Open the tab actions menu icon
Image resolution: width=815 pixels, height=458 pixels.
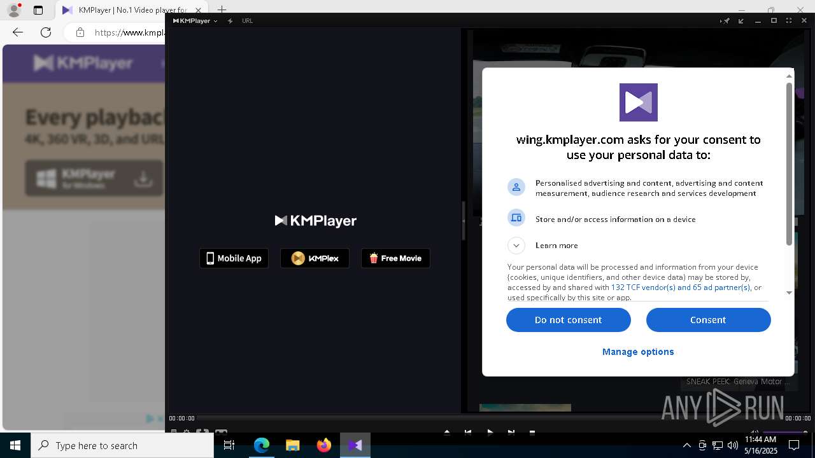tap(38, 10)
